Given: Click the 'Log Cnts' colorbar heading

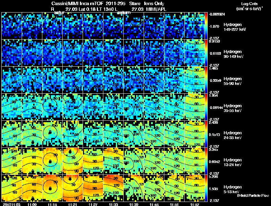Looking at the screenshot, I should click(x=249, y=4).
